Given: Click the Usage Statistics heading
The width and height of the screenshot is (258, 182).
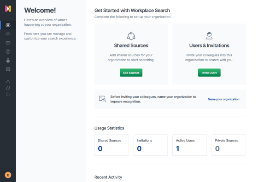Looking at the screenshot, I should click(109, 128).
